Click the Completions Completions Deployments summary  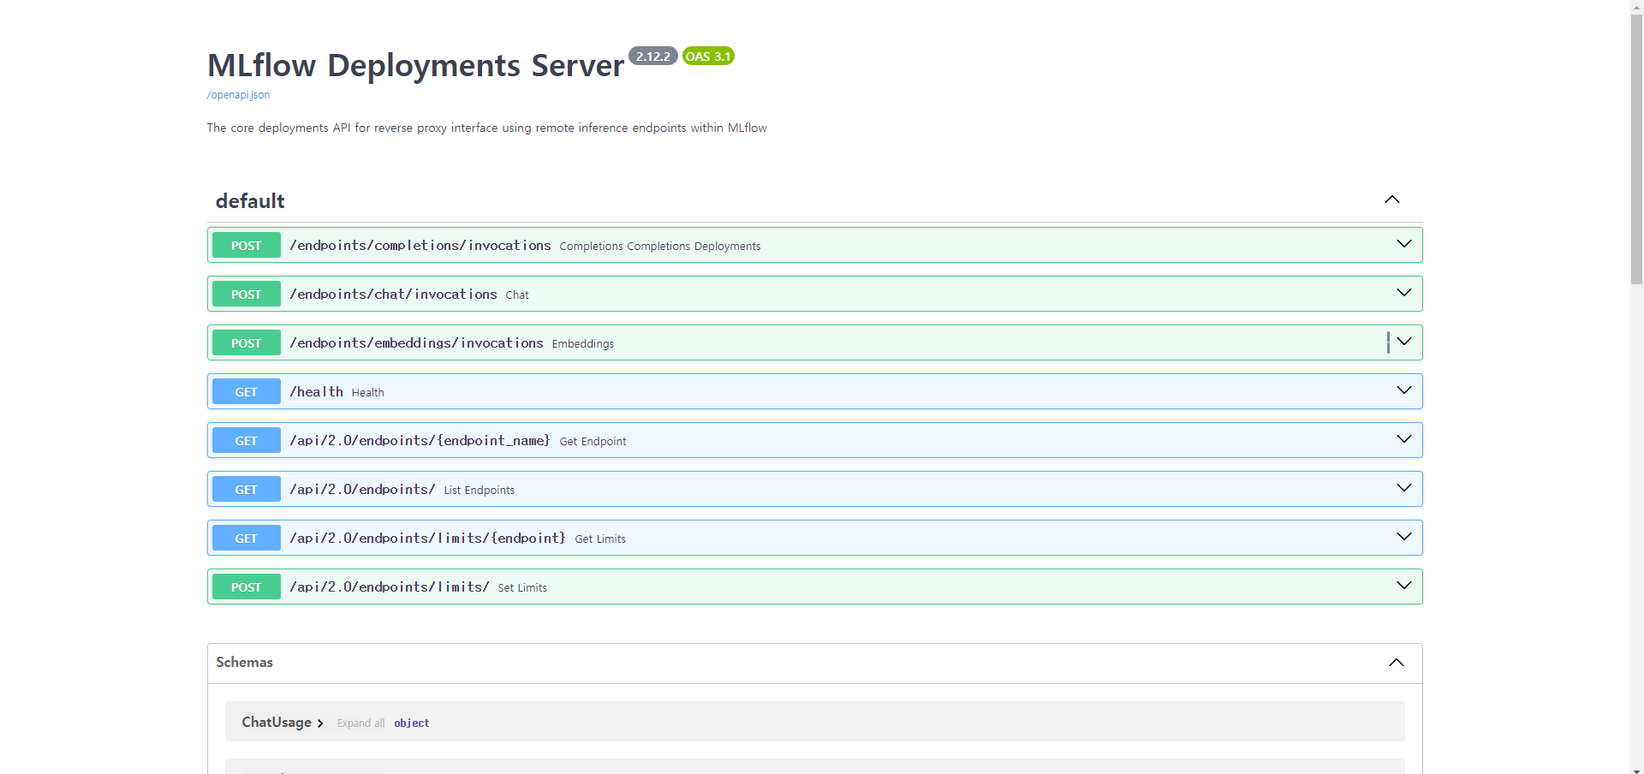660,247
